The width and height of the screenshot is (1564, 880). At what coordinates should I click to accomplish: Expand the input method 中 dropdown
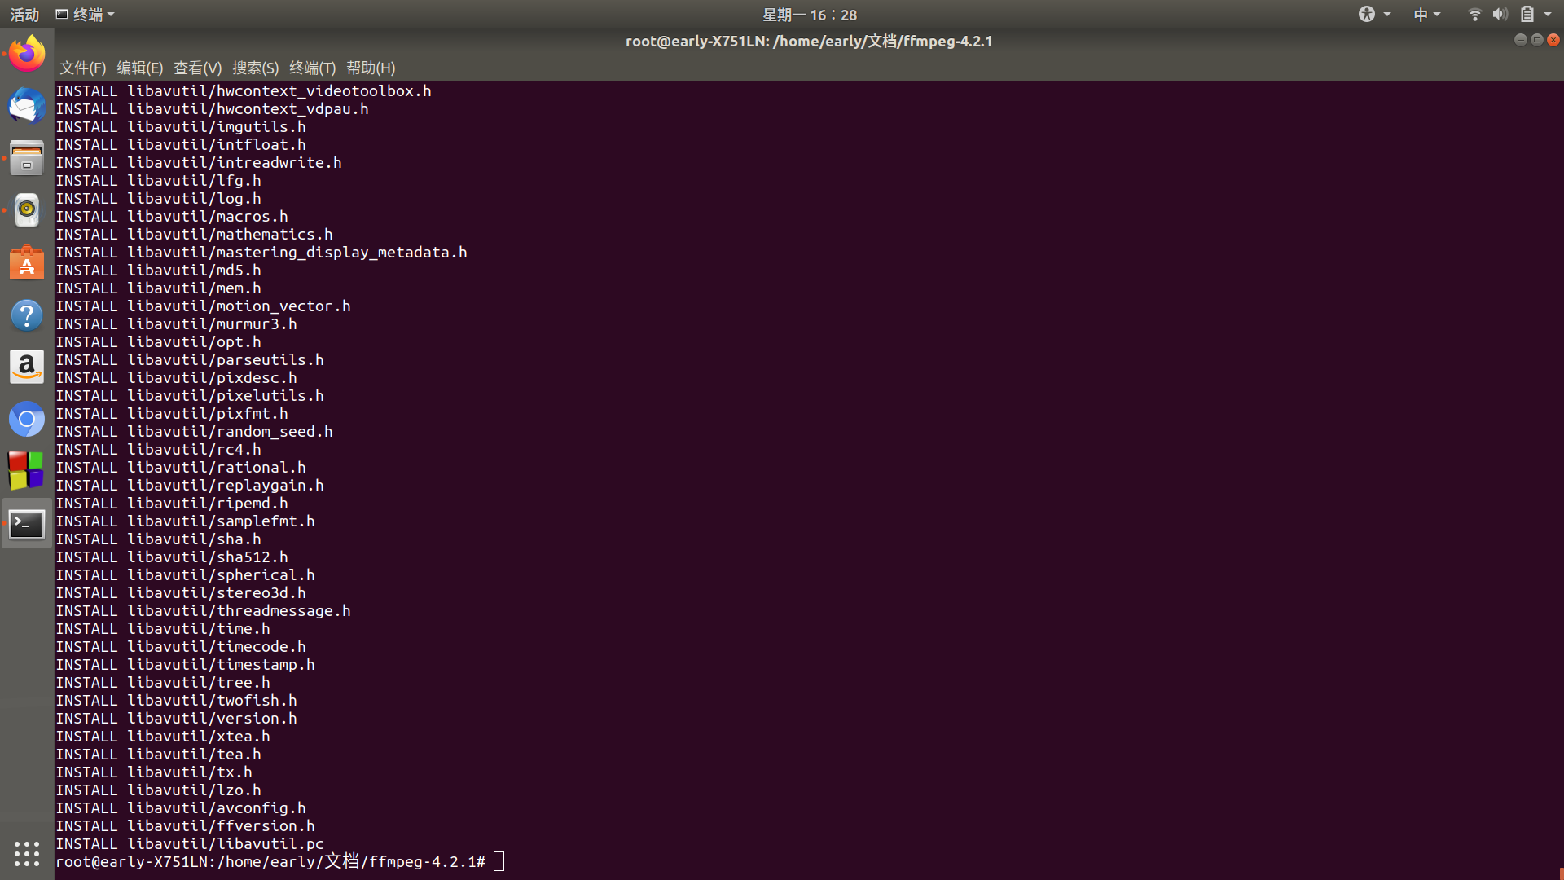point(1426,15)
